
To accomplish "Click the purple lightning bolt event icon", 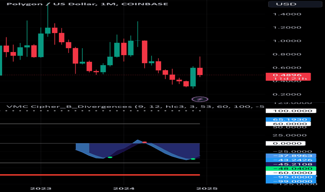I will [x=200, y=99].
